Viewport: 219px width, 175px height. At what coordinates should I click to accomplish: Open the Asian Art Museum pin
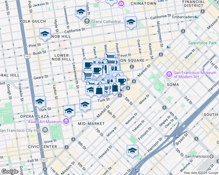coord(66,121)
